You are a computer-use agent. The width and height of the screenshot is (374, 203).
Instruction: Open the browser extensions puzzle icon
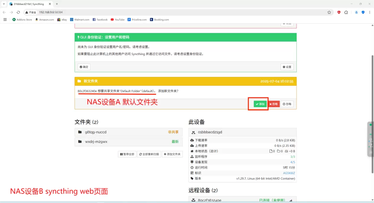[x=346, y=12]
